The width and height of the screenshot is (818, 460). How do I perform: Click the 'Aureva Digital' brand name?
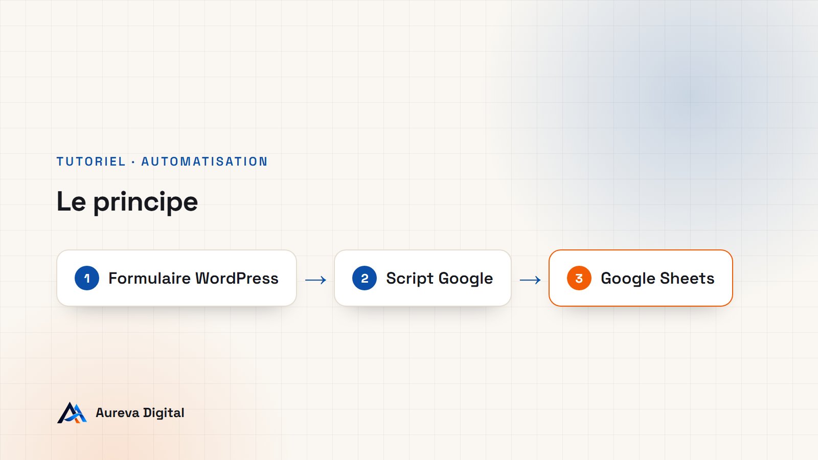click(x=140, y=413)
